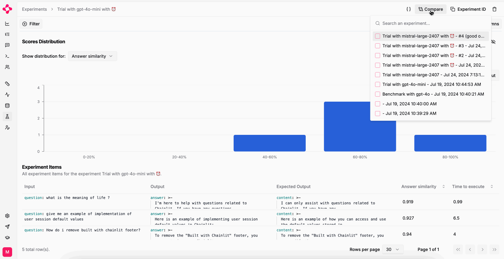Add a Filter
This screenshot has width=504, height=259.
pos(31,24)
